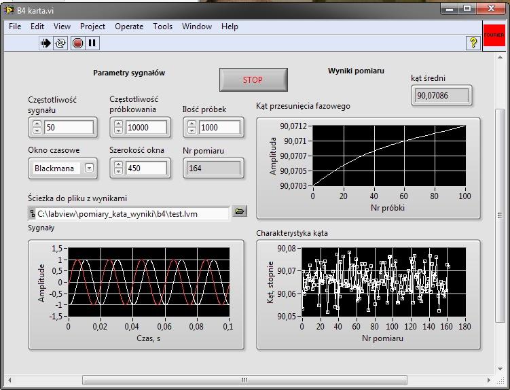Decrement Szerokość okna value
Viewport: 510px width, 390px height.
click(118, 171)
